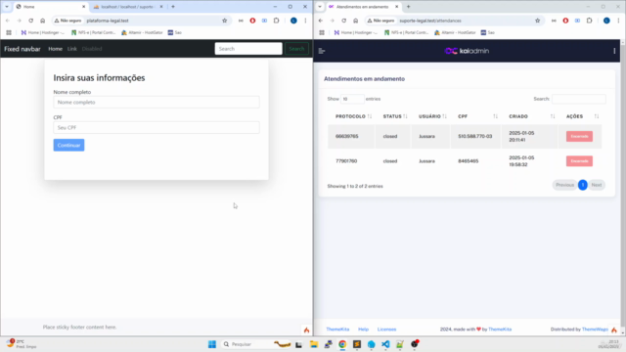Sort table by STATUS column

pos(395,116)
